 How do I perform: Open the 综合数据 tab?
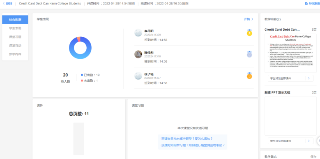(15, 20)
